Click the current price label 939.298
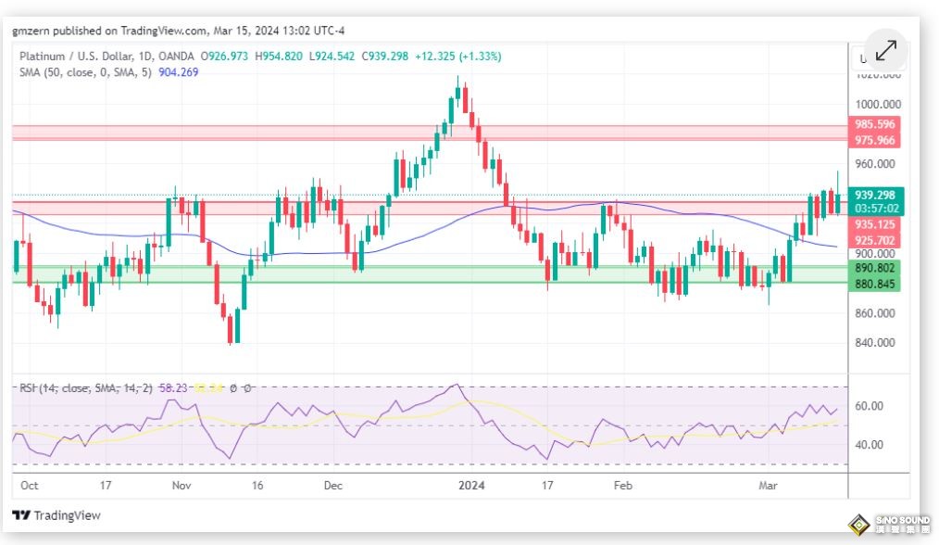Image resolution: width=939 pixels, height=545 pixels. pyautogui.click(x=874, y=195)
